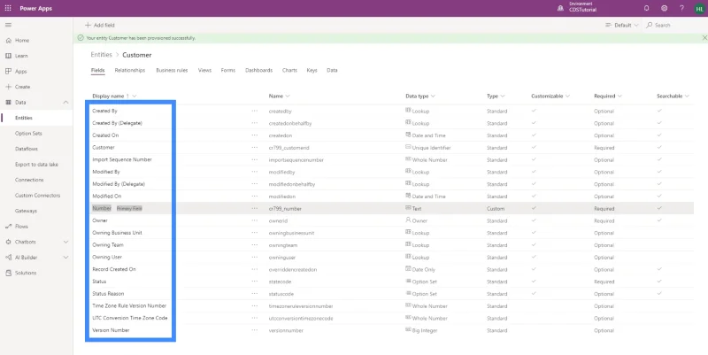Open Custom Connectors in sidebar
This screenshot has height=355, width=708.
click(37, 196)
